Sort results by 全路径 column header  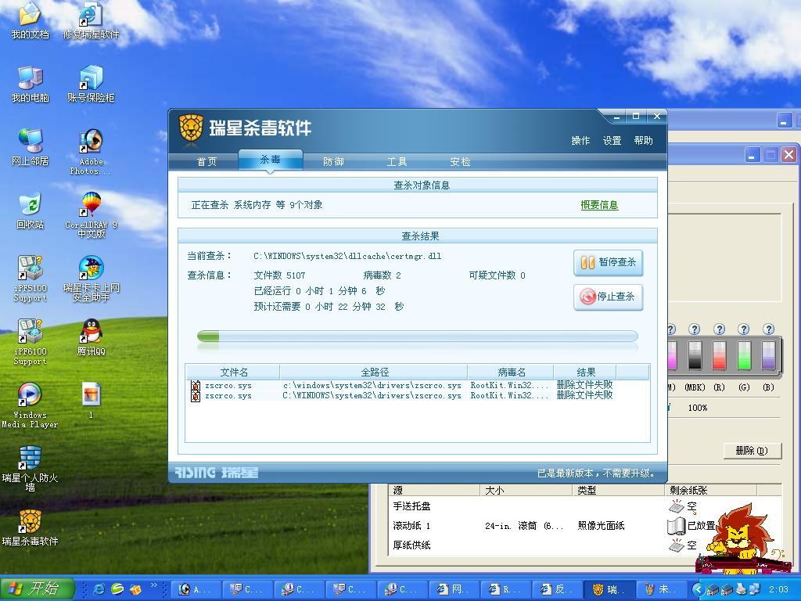point(374,372)
